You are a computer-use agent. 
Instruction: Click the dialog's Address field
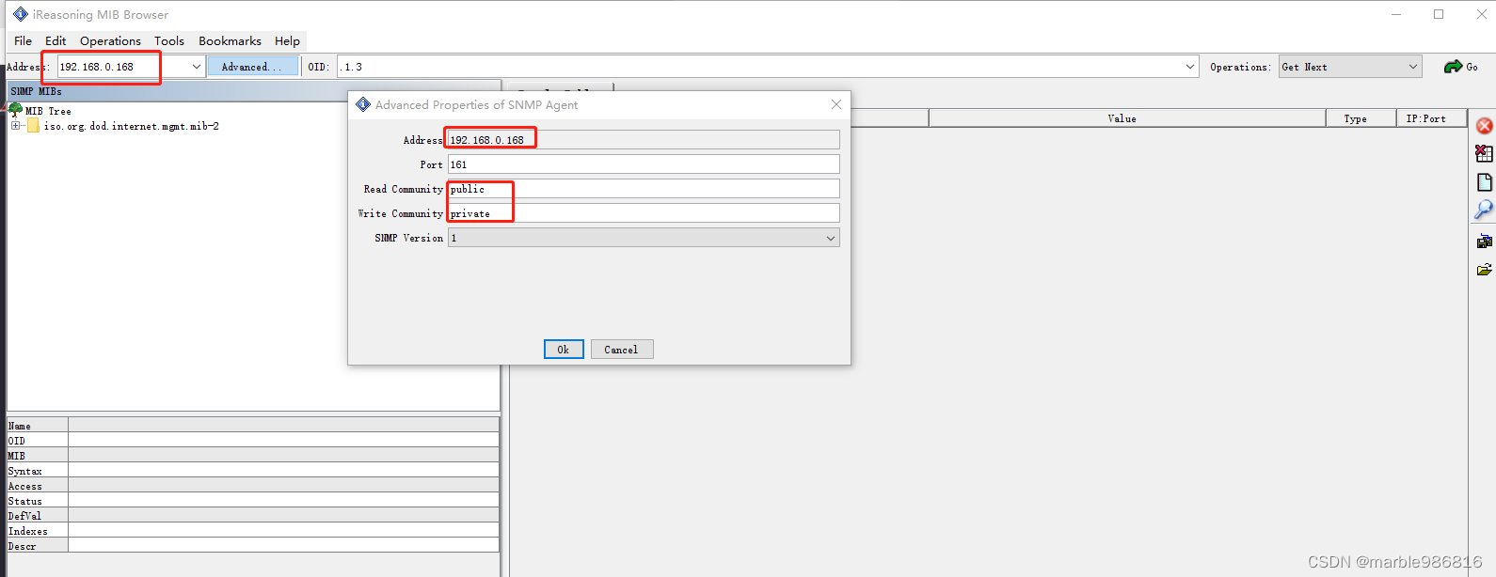click(644, 140)
